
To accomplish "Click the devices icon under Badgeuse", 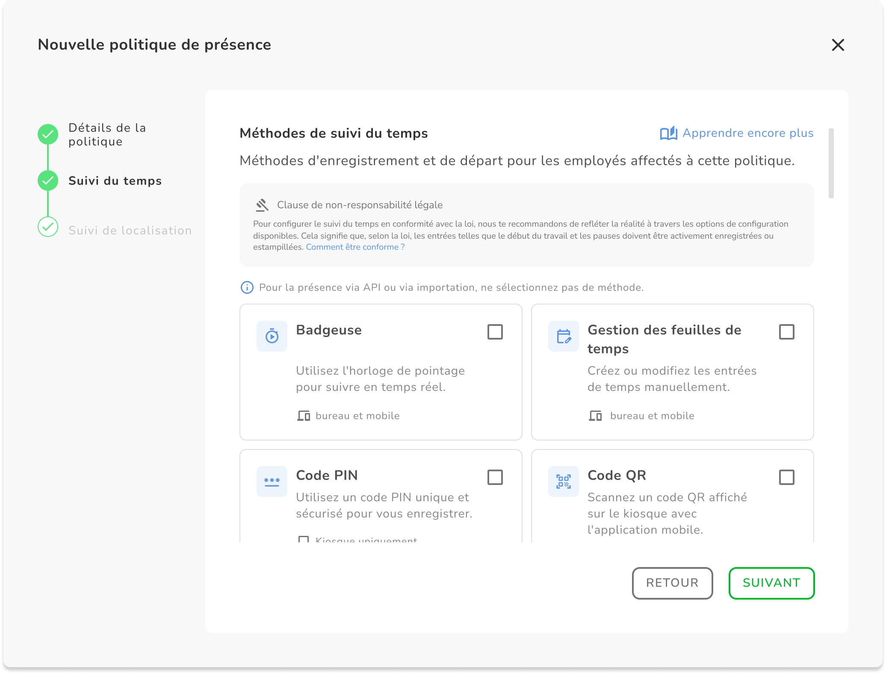I will coord(304,416).
